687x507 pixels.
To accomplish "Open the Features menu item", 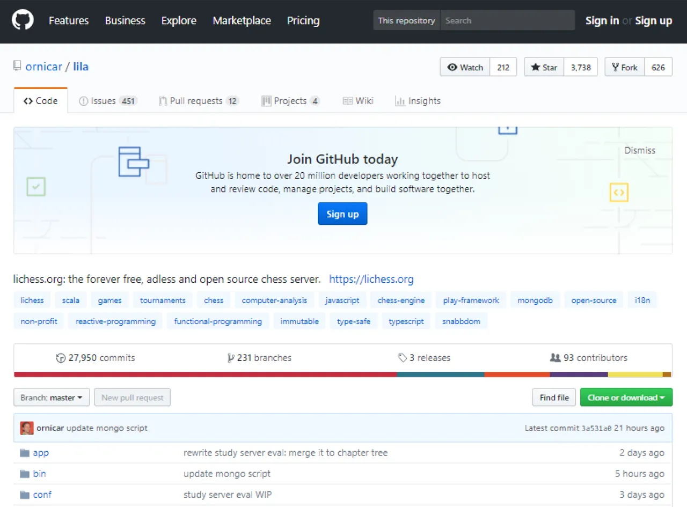I will [x=69, y=20].
